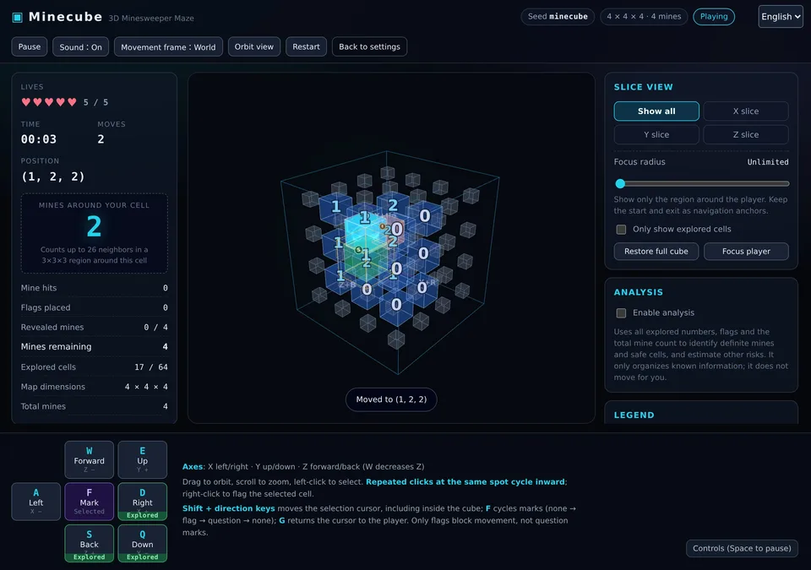The height and width of the screenshot is (570, 811).
Task: Click the Playing status badge
Action: click(714, 17)
